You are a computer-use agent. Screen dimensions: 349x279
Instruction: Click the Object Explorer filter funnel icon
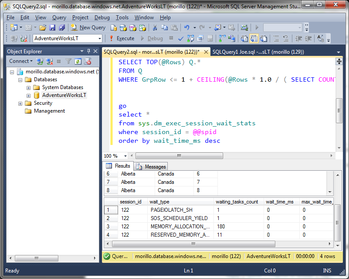click(68, 61)
